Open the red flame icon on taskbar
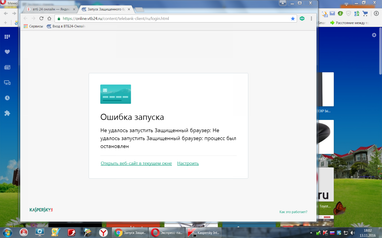 tap(24, 233)
